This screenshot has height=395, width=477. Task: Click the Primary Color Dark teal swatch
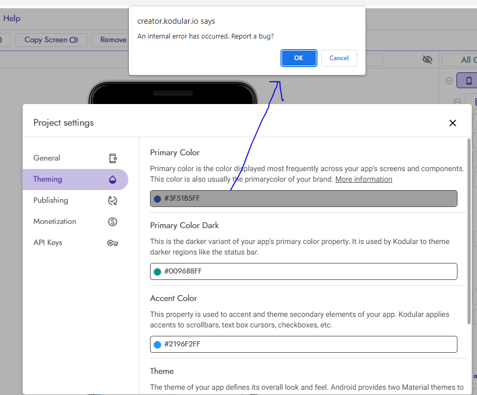[157, 271]
